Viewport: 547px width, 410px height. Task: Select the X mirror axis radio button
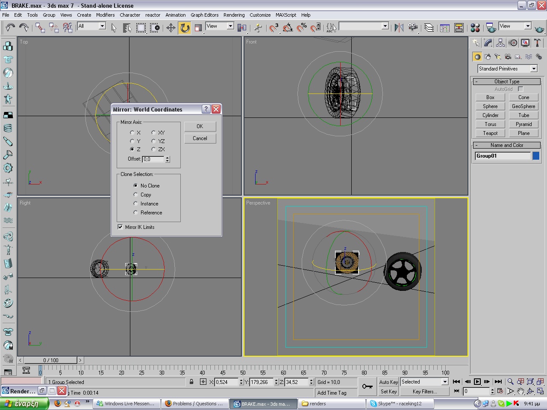[132, 133]
